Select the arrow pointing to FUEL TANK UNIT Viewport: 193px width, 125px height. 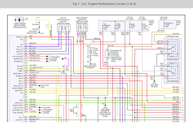tap(40, 86)
